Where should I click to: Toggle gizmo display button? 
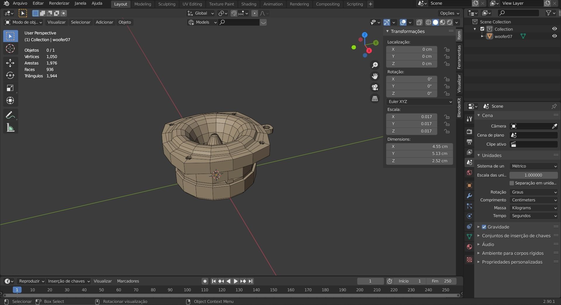coord(387,22)
